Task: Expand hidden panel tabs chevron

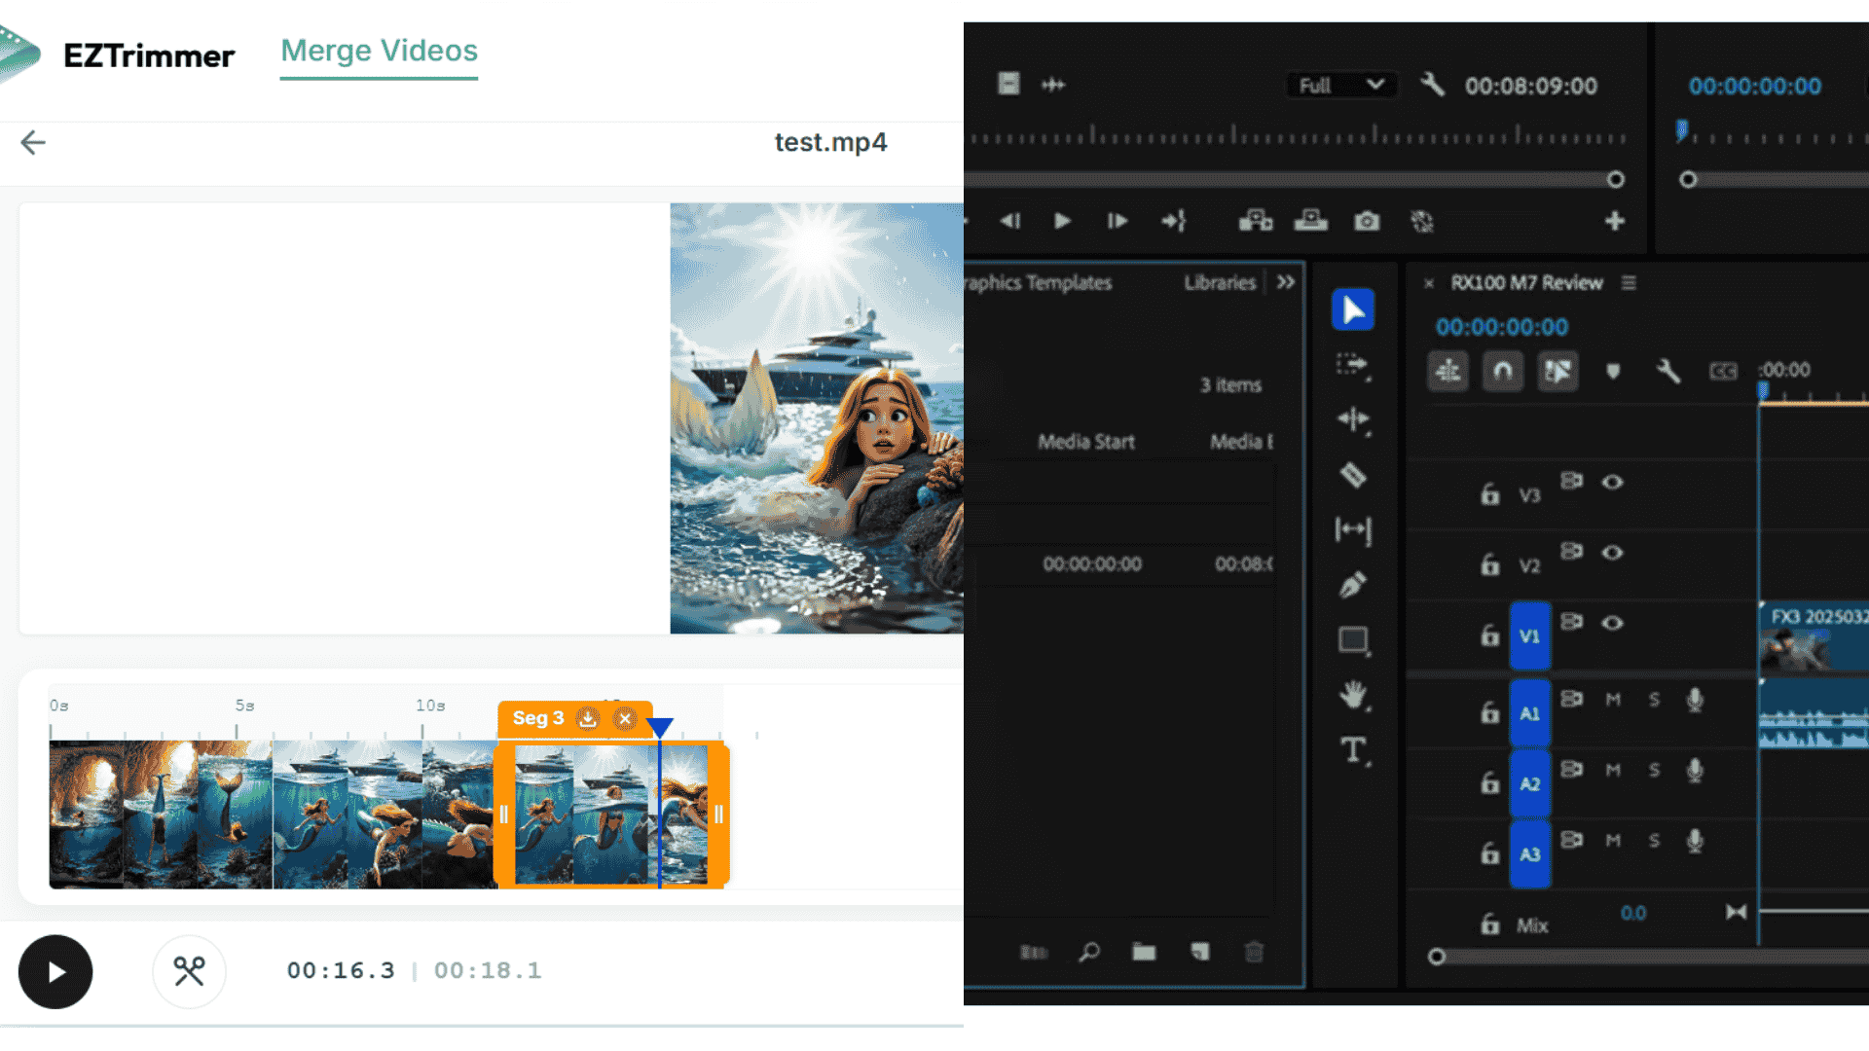Action: click(x=1286, y=282)
